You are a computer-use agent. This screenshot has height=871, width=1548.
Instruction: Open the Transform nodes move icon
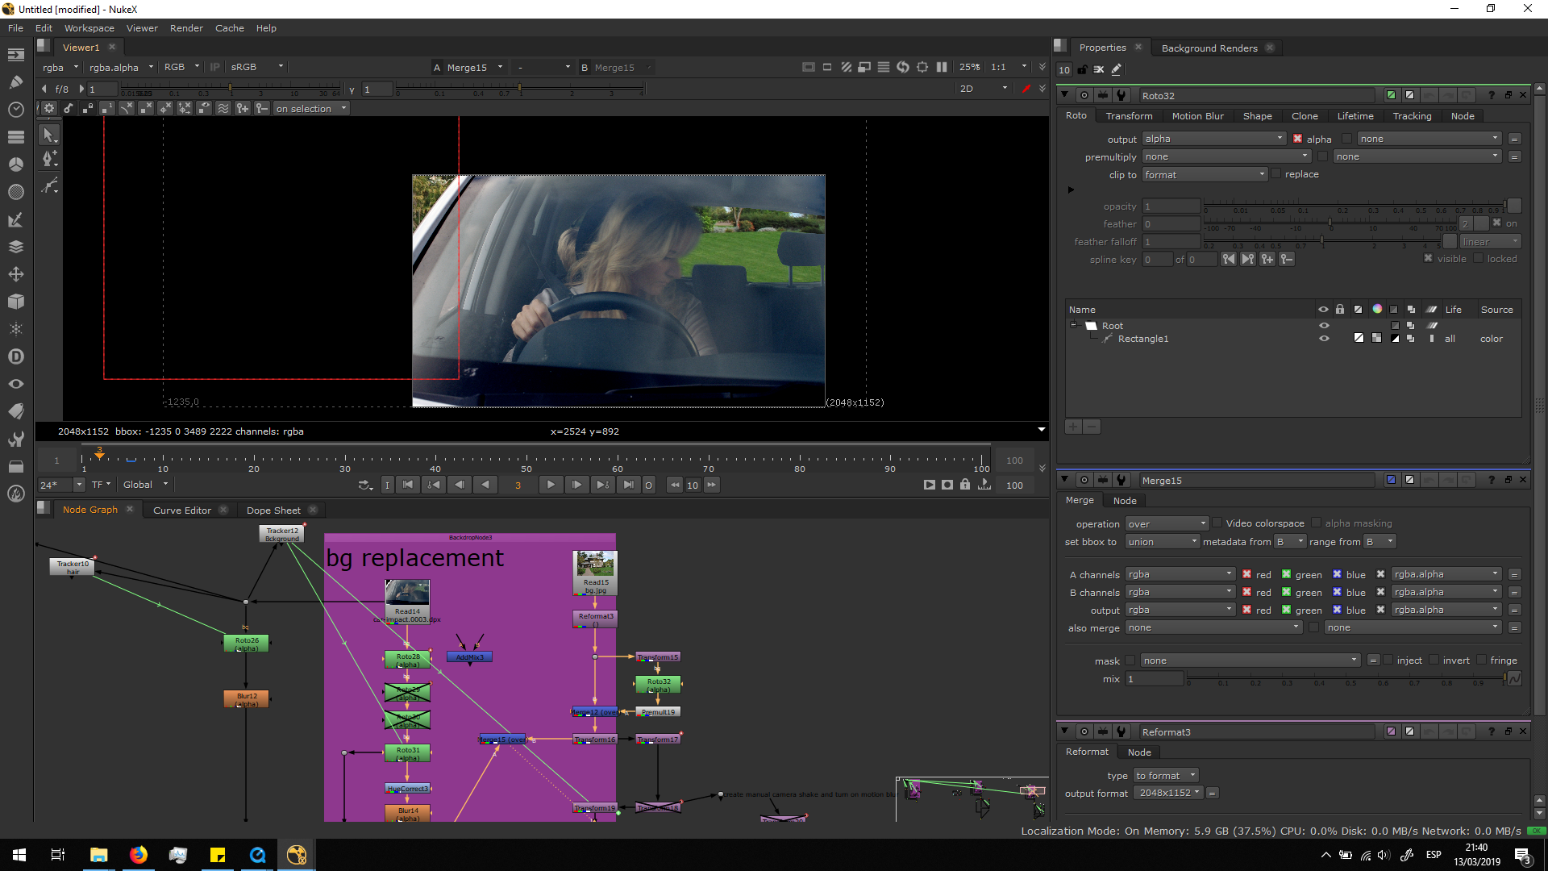[15, 274]
